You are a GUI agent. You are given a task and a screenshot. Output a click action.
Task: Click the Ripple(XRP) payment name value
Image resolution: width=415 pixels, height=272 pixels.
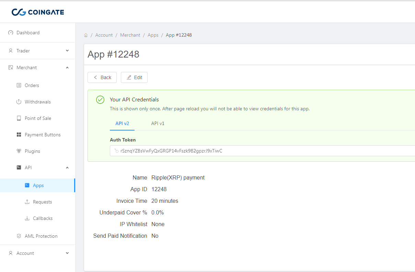[178, 177]
